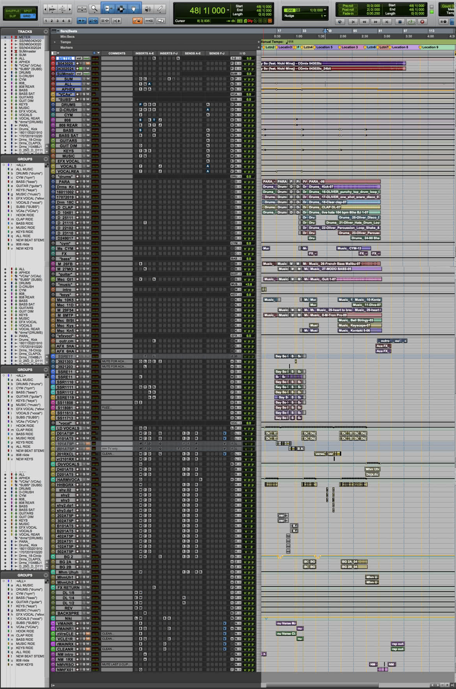456x689 pixels.
Task: Enable Spot edit mode
Action: [28, 11]
